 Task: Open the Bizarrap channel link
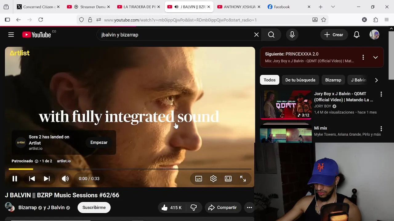click(x=27, y=207)
